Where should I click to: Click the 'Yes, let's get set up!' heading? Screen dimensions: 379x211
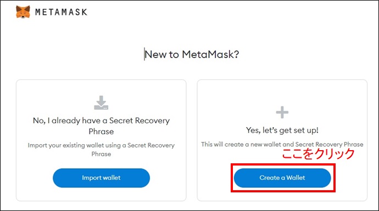click(x=282, y=130)
